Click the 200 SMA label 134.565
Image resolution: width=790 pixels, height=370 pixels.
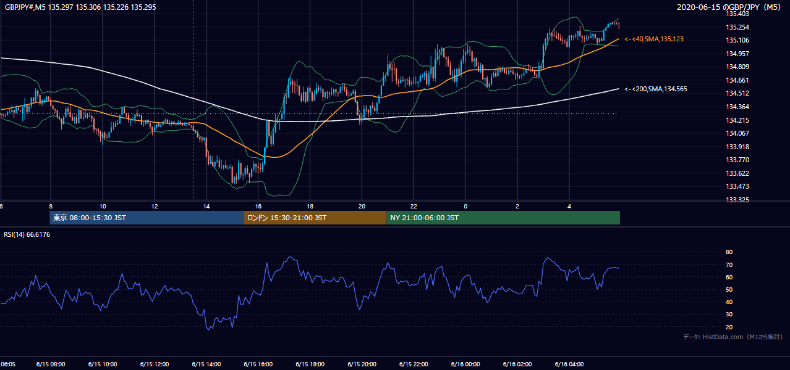[656, 89]
